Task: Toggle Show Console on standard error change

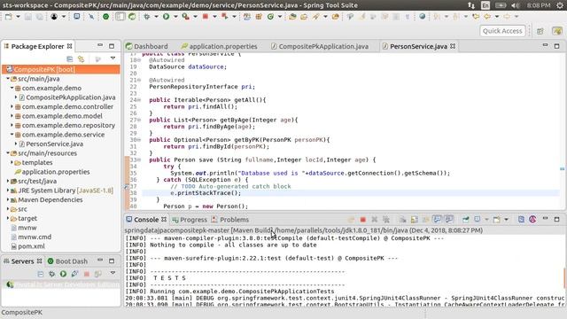Action: point(449,220)
